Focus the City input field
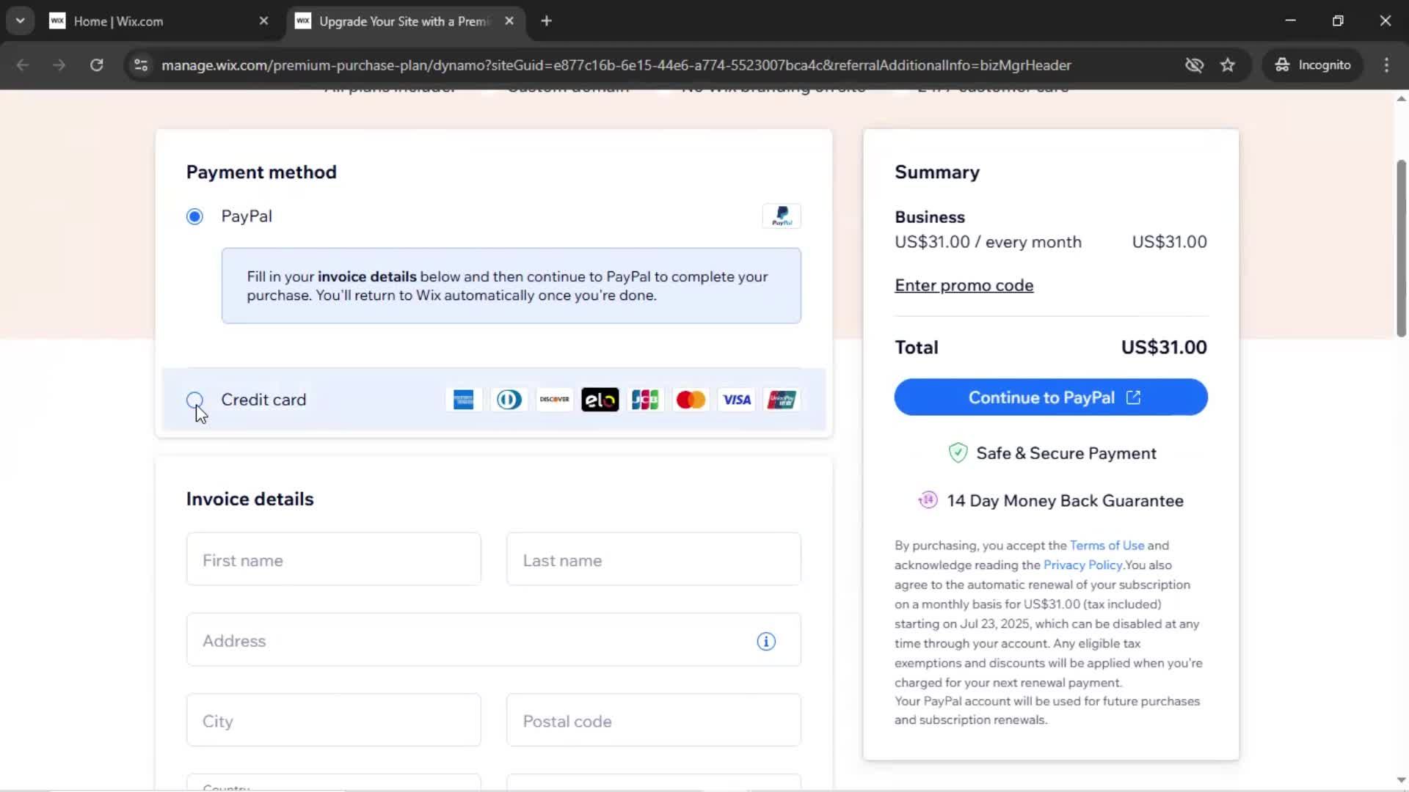The width and height of the screenshot is (1409, 792). pyautogui.click(x=334, y=721)
